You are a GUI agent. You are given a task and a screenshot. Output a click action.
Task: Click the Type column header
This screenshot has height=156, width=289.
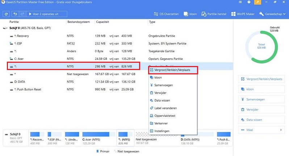point(152,22)
